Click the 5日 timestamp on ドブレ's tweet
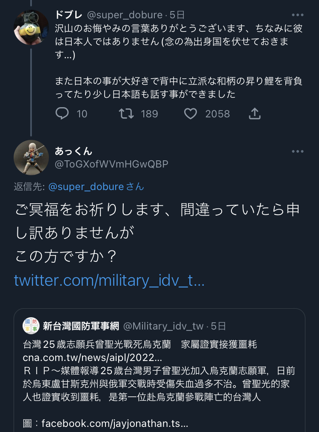The width and height of the screenshot is (319, 432). [x=177, y=15]
